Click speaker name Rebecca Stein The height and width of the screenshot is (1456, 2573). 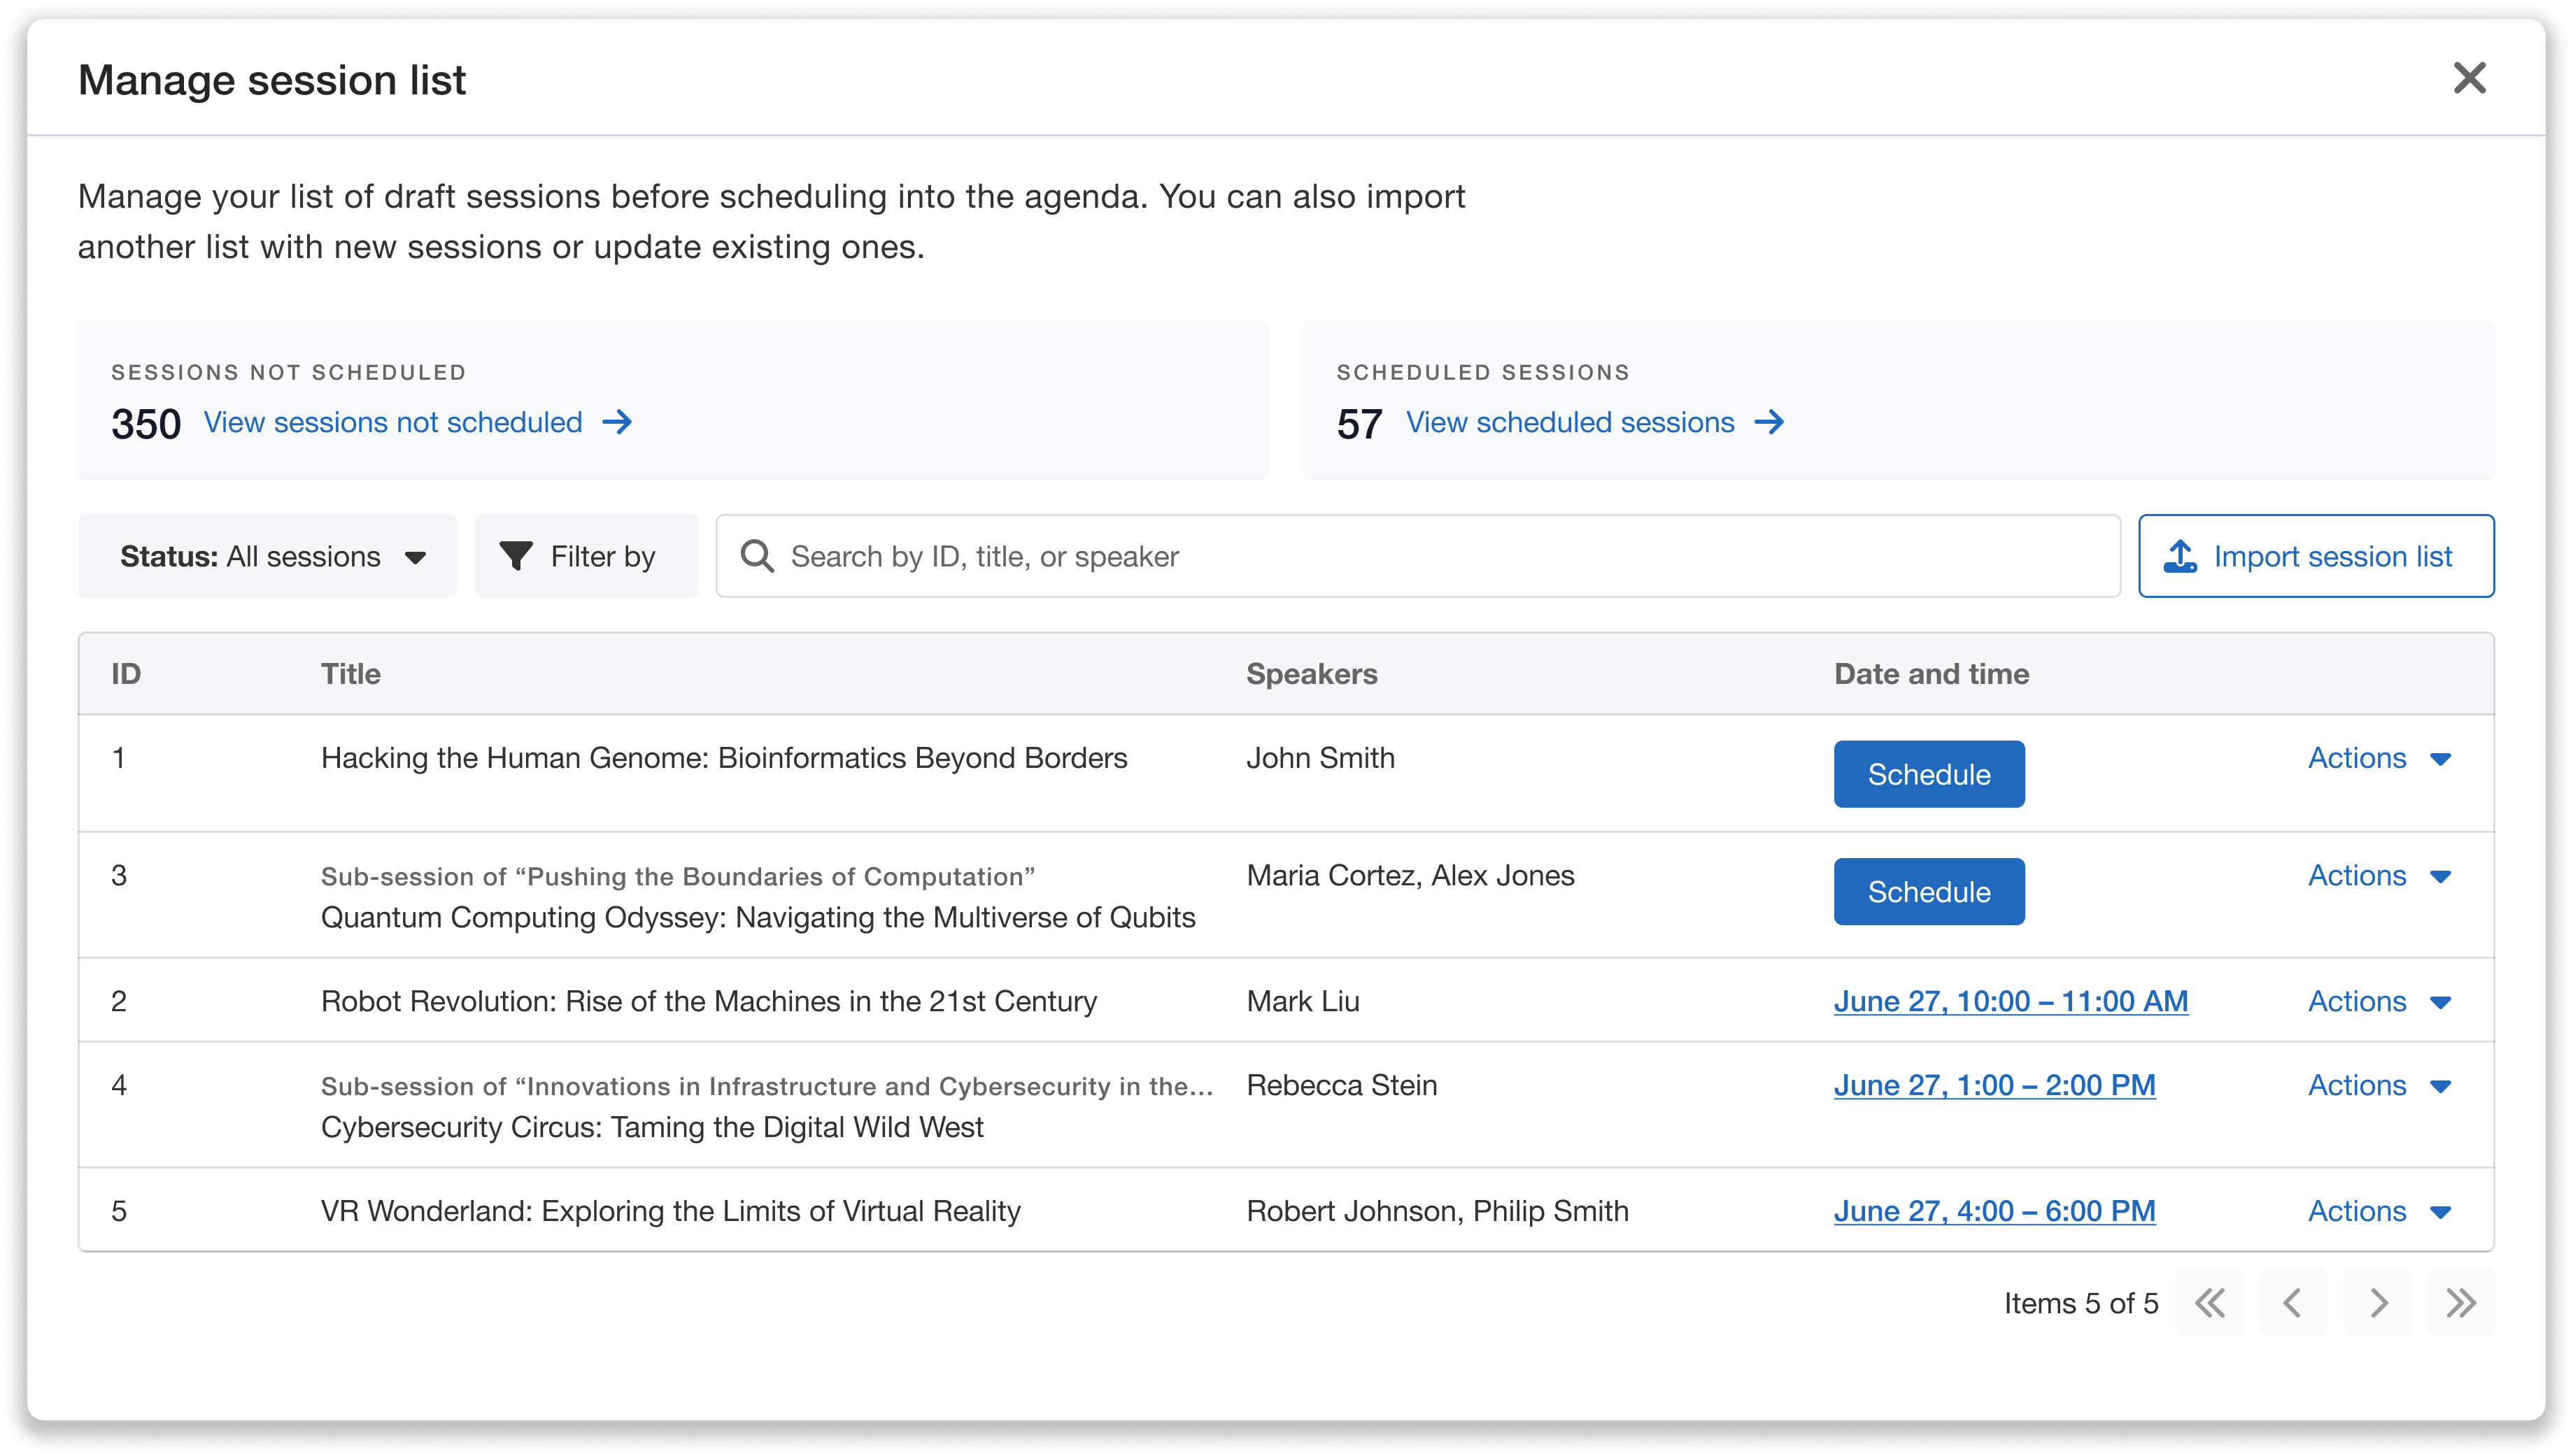coord(1342,1085)
